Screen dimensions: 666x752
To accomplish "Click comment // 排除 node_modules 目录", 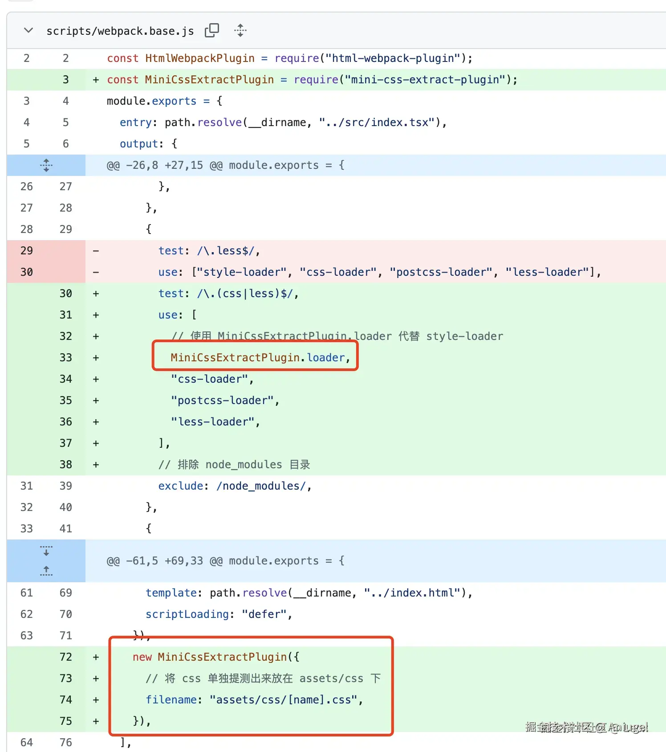I will pyautogui.click(x=234, y=465).
